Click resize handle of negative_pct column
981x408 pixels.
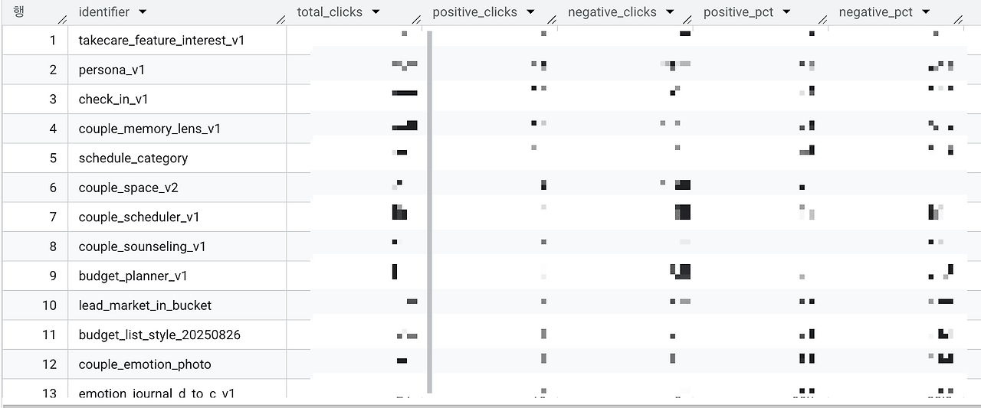958,19
